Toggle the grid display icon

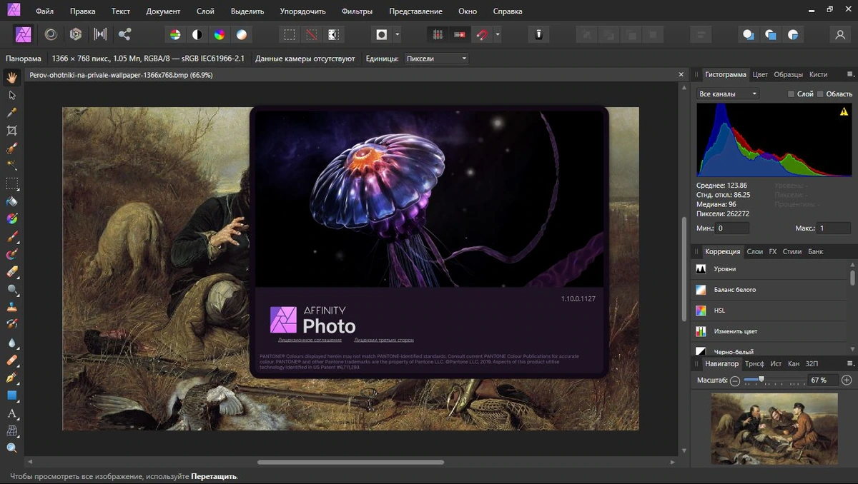pyautogui.click(x=438, y=34)
